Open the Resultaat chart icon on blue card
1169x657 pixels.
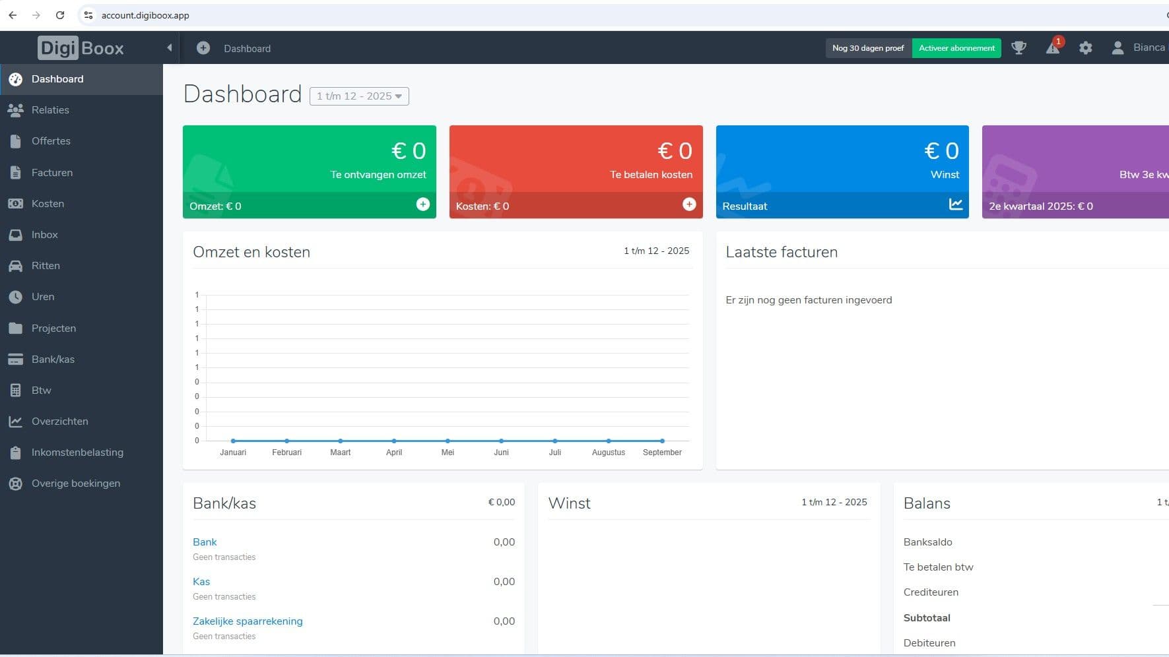[955, 204]
